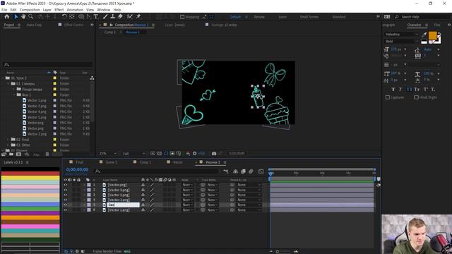Click the eyedropper in Character panel
452x254 pixels.
pos(424,35)
